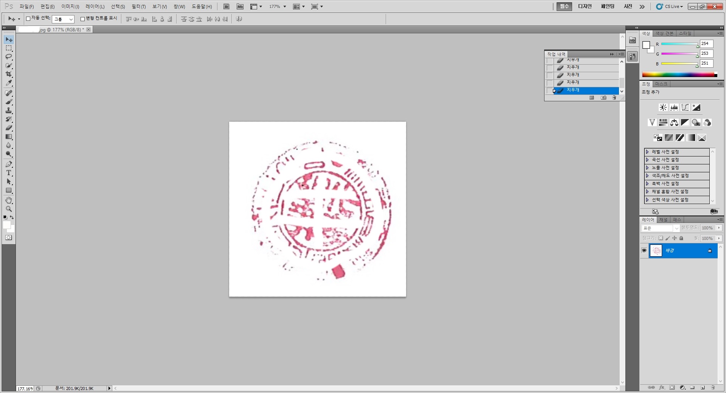Swap foreground and background colors

(12, 217)
